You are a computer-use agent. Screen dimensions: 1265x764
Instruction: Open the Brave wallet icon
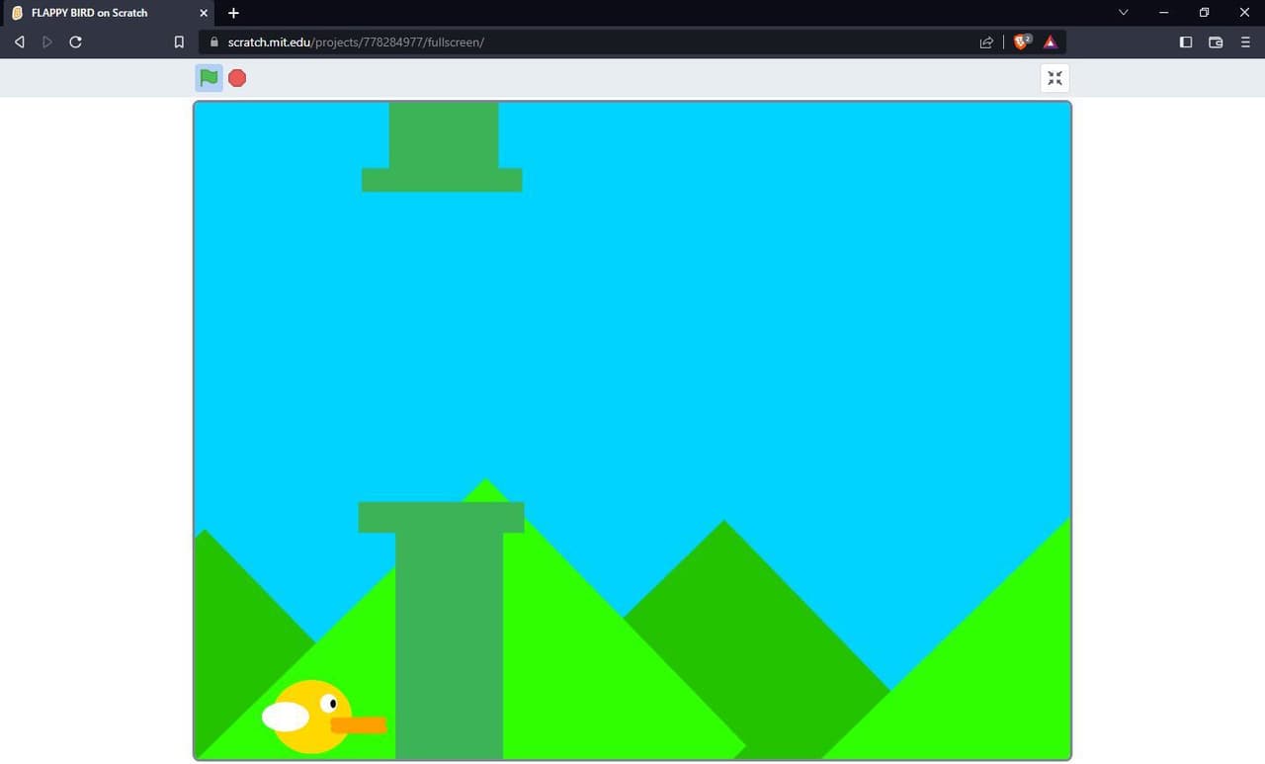tap(1216, 42)
